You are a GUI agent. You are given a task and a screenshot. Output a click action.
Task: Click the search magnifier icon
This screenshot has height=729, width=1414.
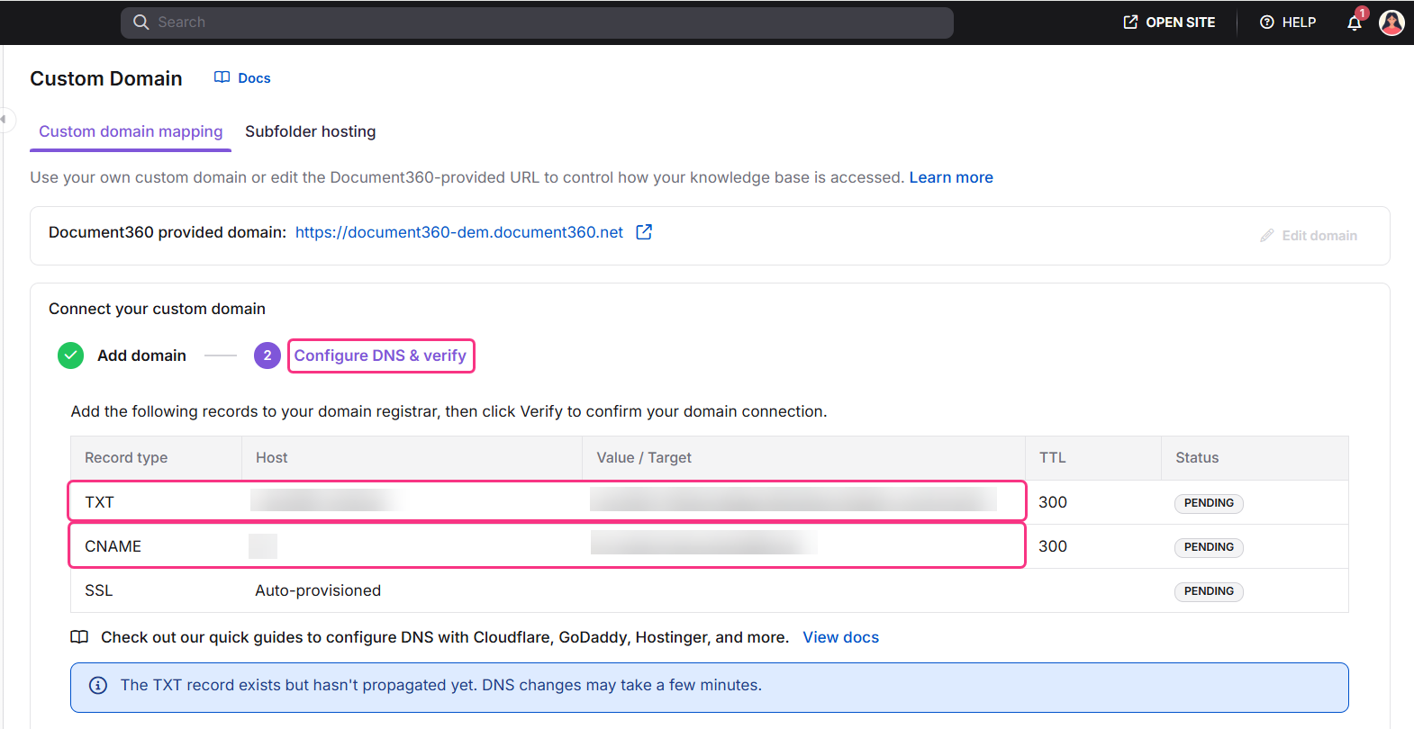tap(140, 22)
